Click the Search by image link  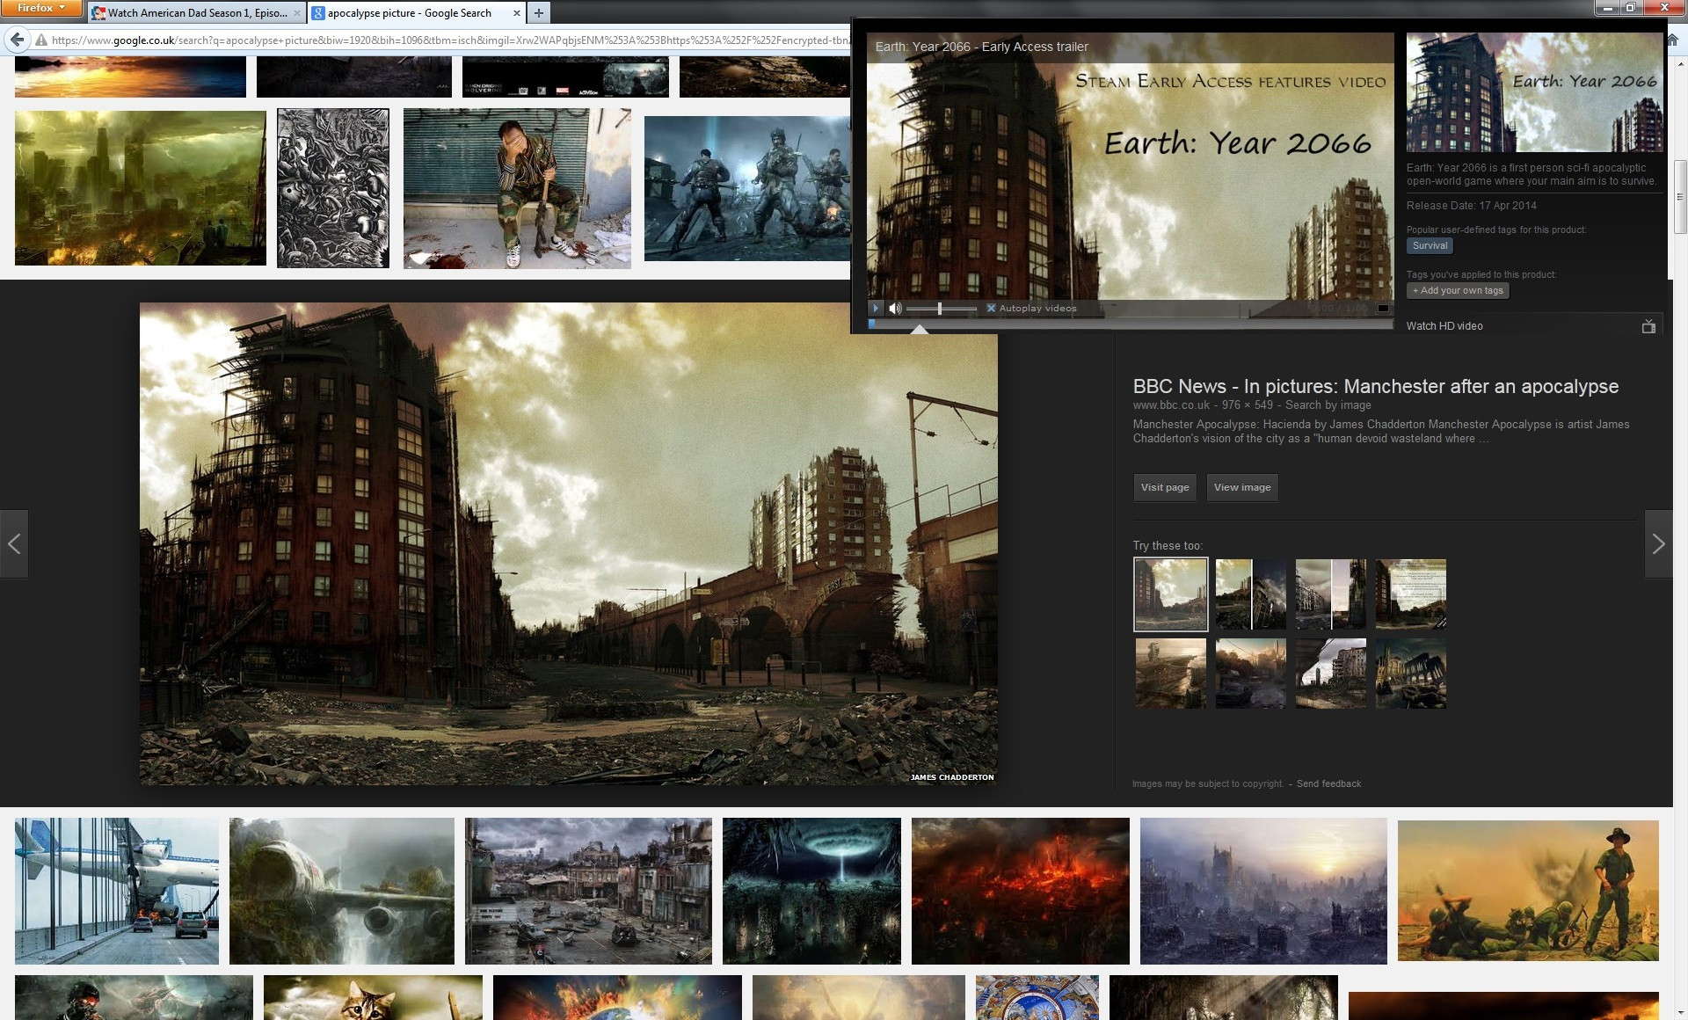tap(1328, 404)
